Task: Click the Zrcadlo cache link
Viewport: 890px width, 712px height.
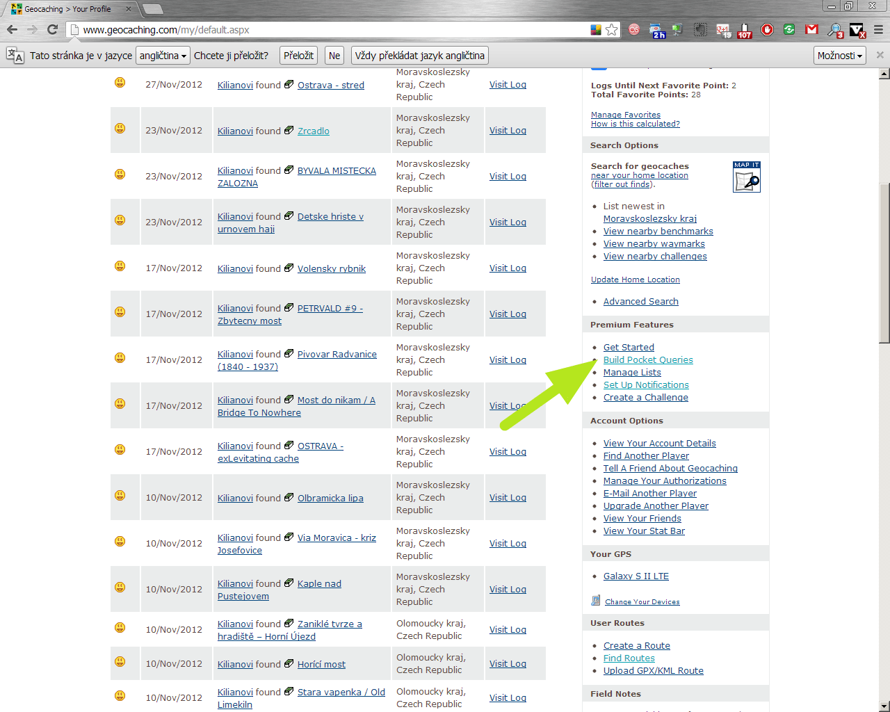Action: point(313,131)
